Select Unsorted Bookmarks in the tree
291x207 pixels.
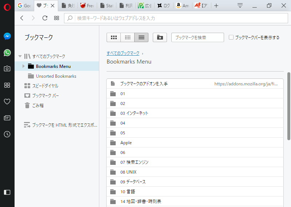[x=56, y=76]
